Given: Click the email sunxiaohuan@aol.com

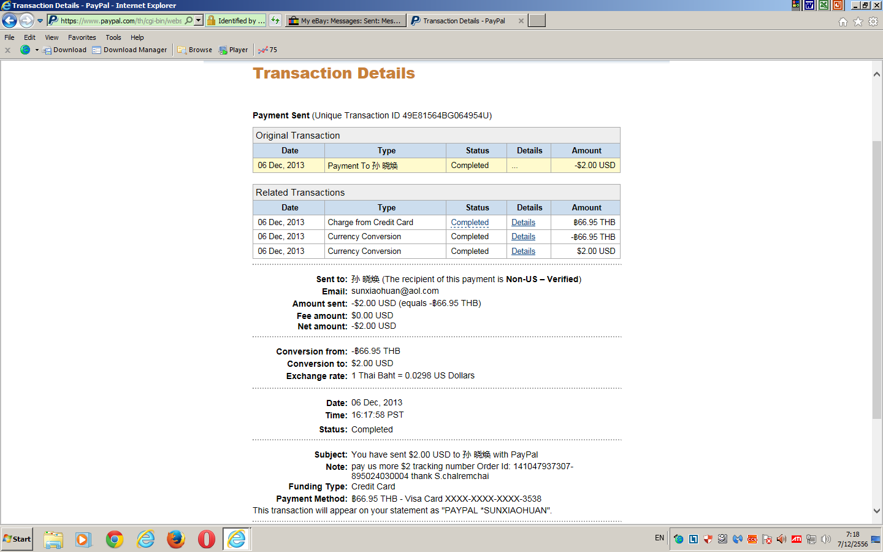Looking at the screenshot, I should click(395, 291).
